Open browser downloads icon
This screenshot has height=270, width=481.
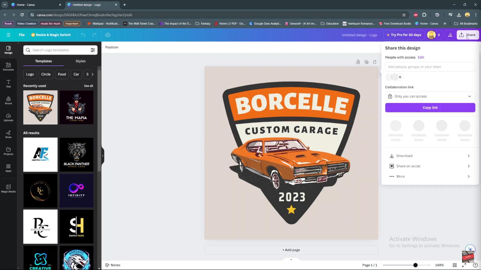tap(459, 15)
